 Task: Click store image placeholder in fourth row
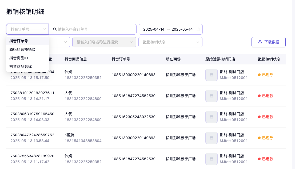click(211, 138)
